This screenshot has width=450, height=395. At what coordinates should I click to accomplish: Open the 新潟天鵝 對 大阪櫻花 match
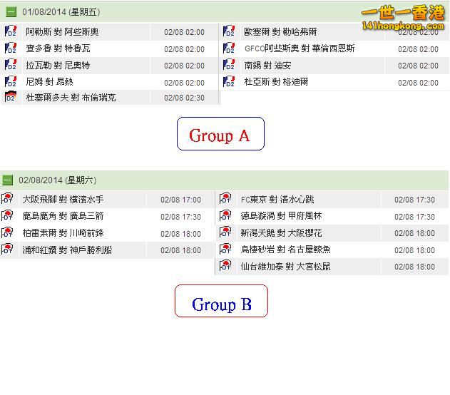click(x=281, y=233)
